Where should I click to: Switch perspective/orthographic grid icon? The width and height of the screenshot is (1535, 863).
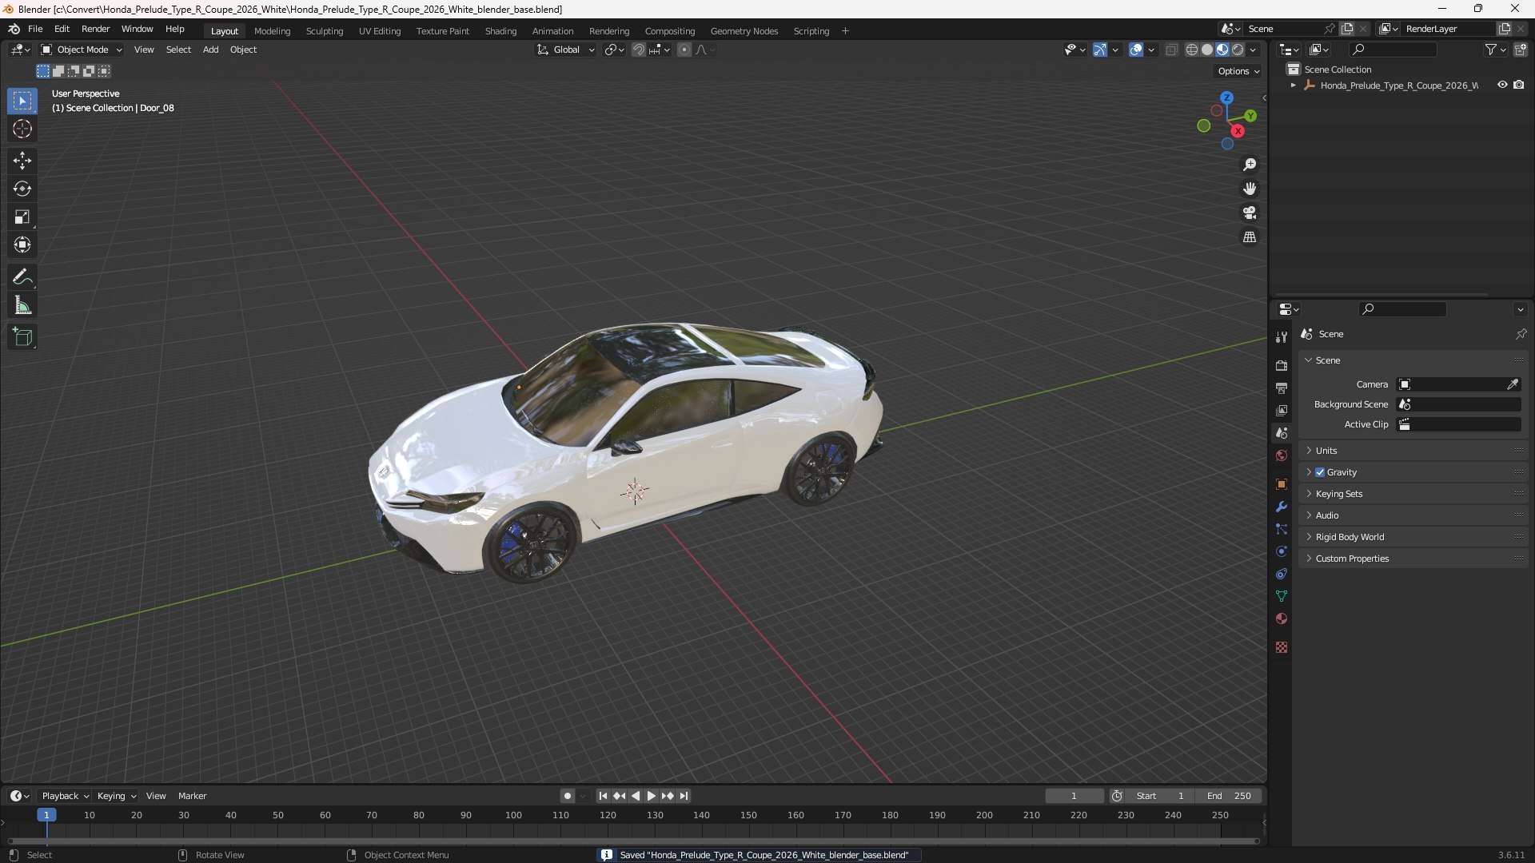(1250, 237)
